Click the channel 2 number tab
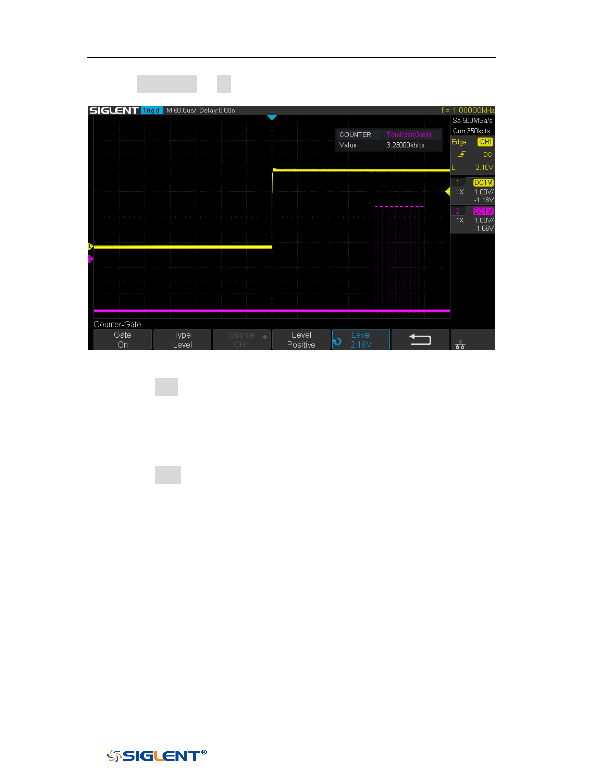Image resolution: width=599 pixels, height=775 pixels. tap(458, 211)
